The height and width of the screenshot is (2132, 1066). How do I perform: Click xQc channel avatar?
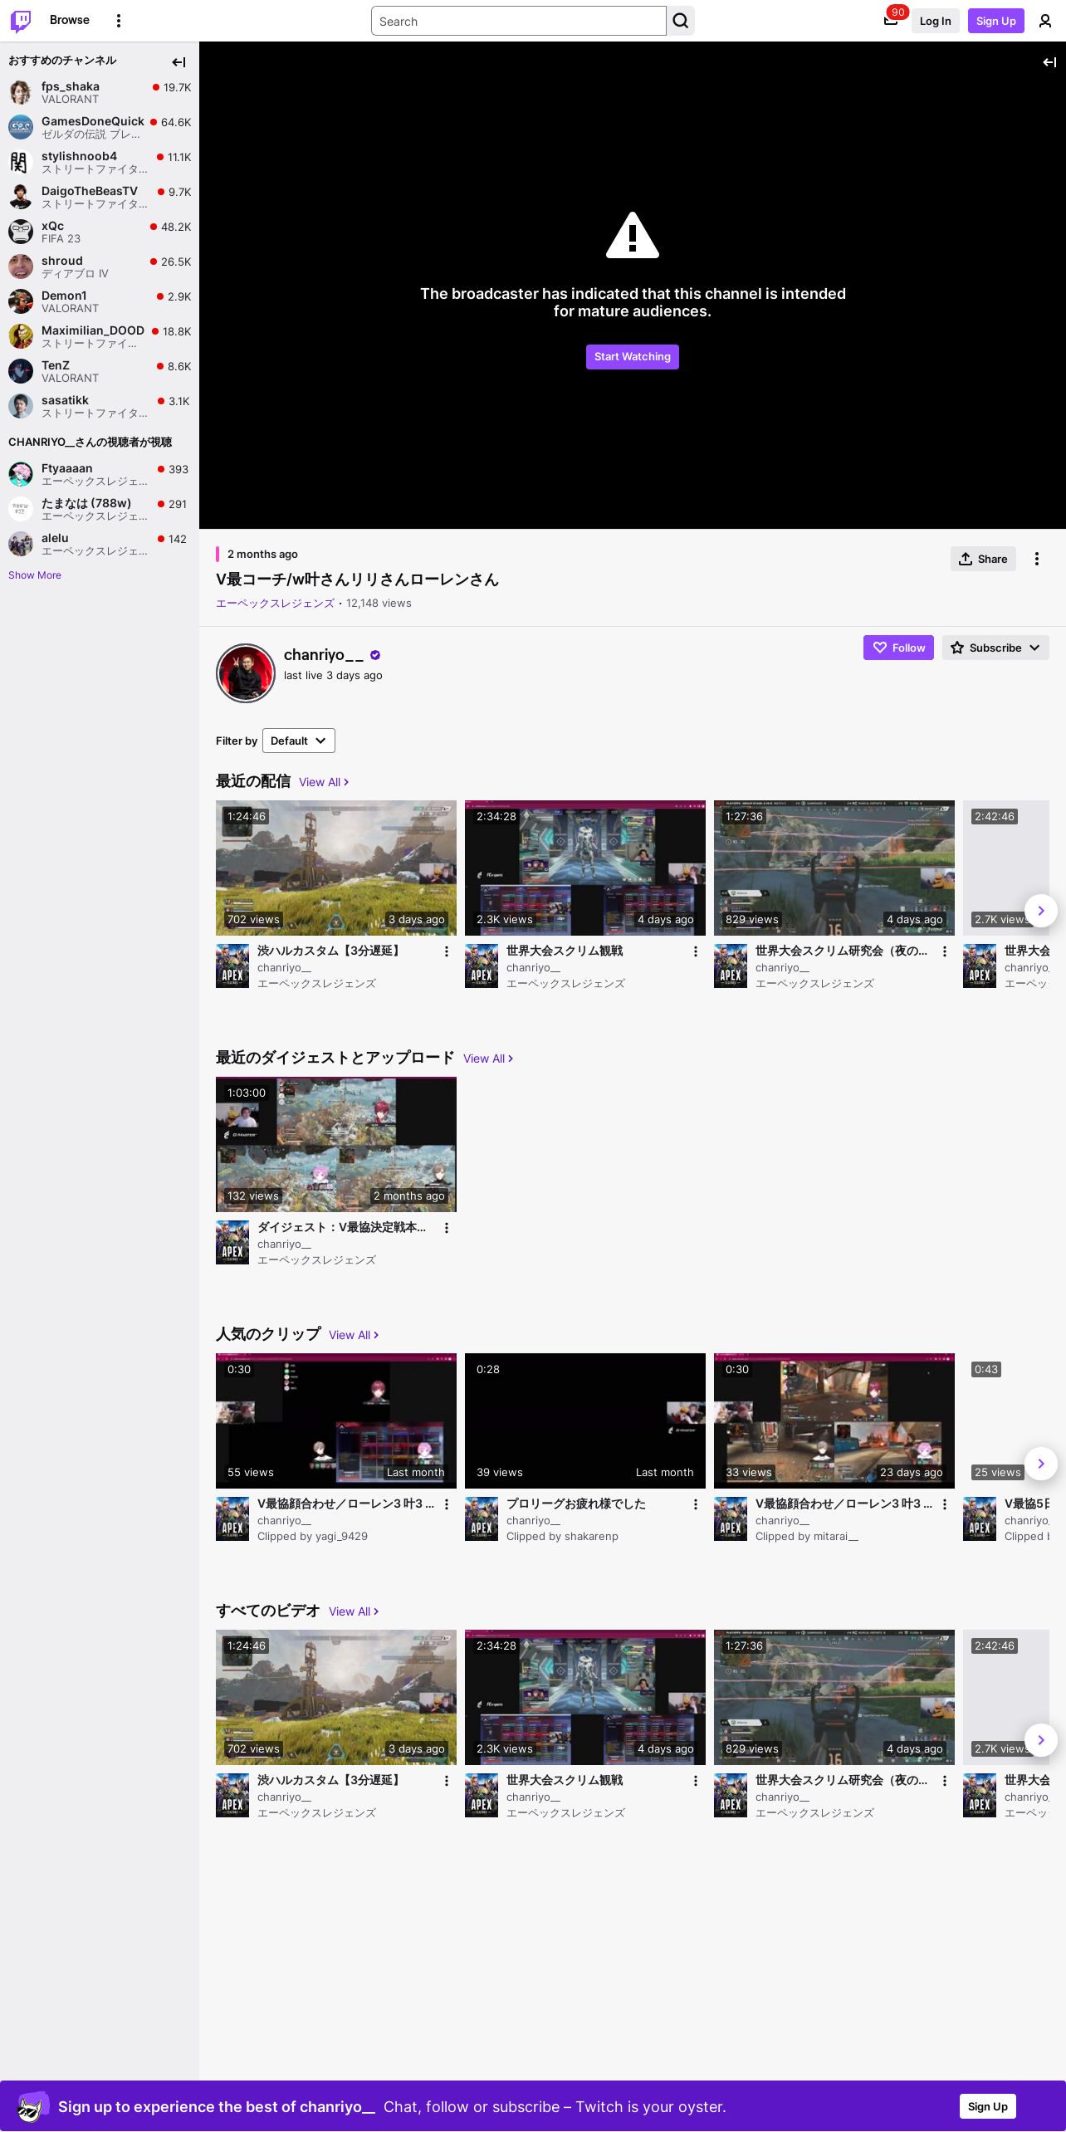(x=21, y=232)
